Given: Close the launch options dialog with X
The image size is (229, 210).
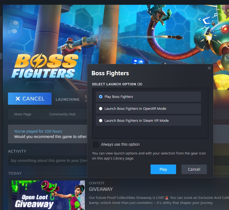Looking at the screenshot, I should [x=209, y=68].
